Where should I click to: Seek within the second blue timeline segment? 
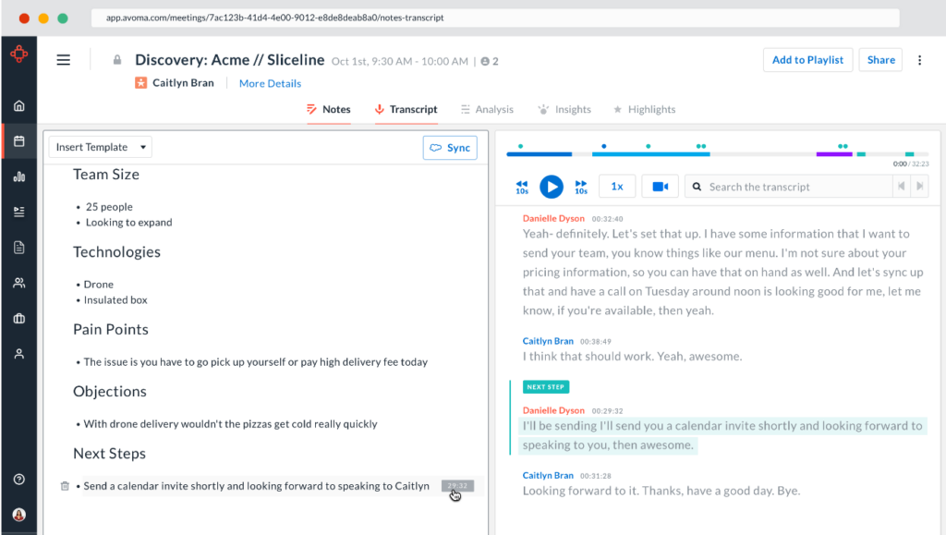(651, 154)
